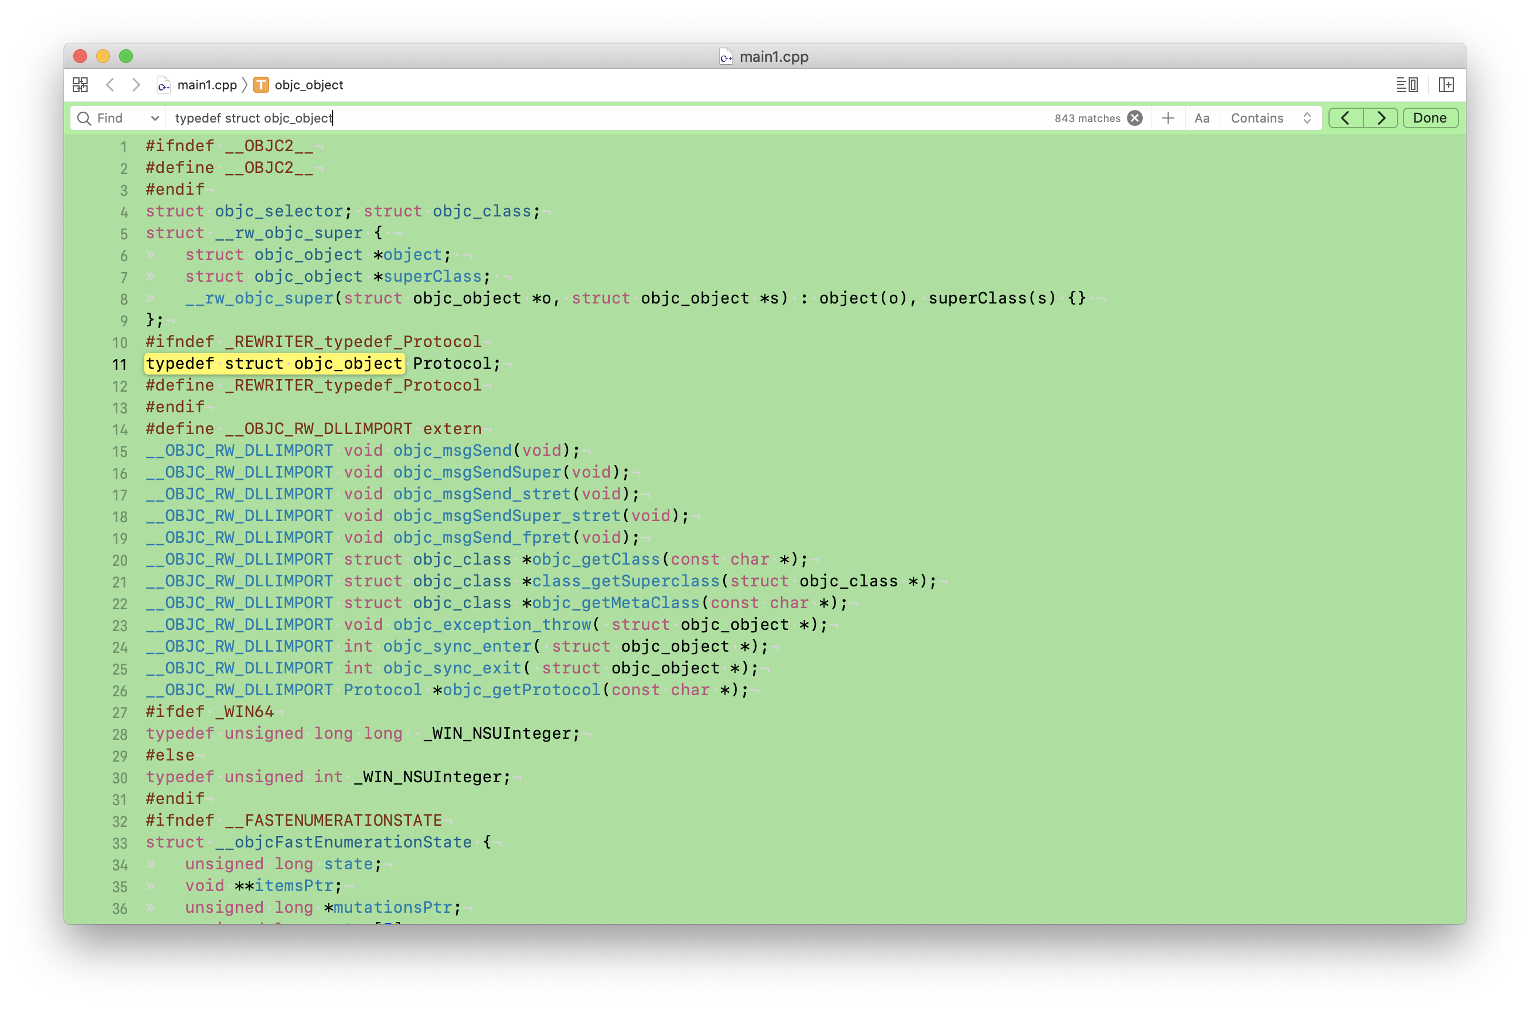
Task: Select main1.cpp in the jump bar
Action: (206, 85)
